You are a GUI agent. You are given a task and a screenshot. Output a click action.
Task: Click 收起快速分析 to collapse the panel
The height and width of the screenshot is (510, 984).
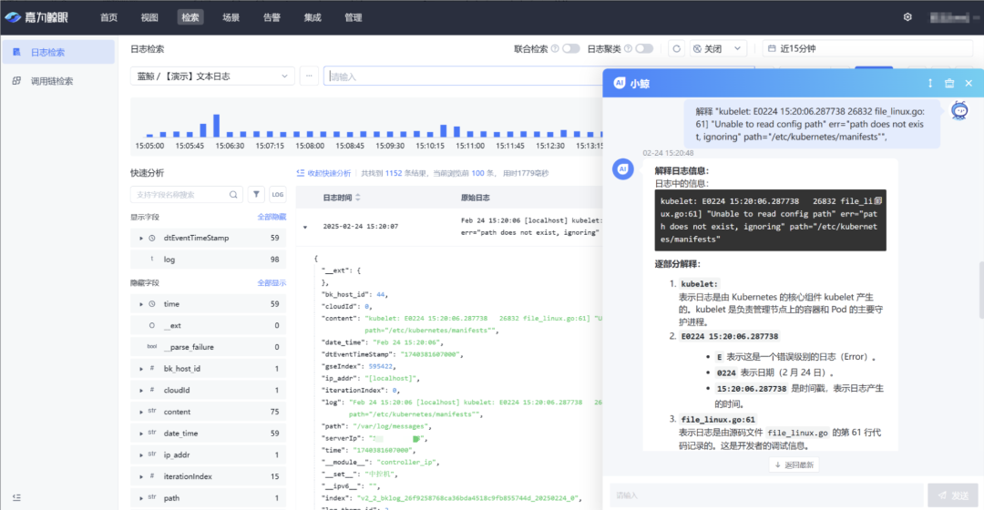click(323, 173)
